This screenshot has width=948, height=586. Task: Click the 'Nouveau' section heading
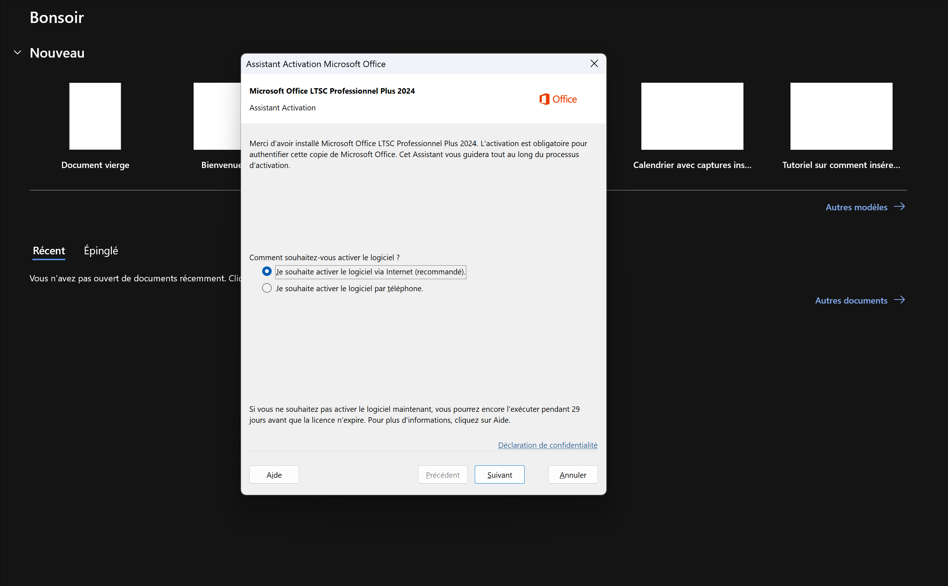coord(57,53)
